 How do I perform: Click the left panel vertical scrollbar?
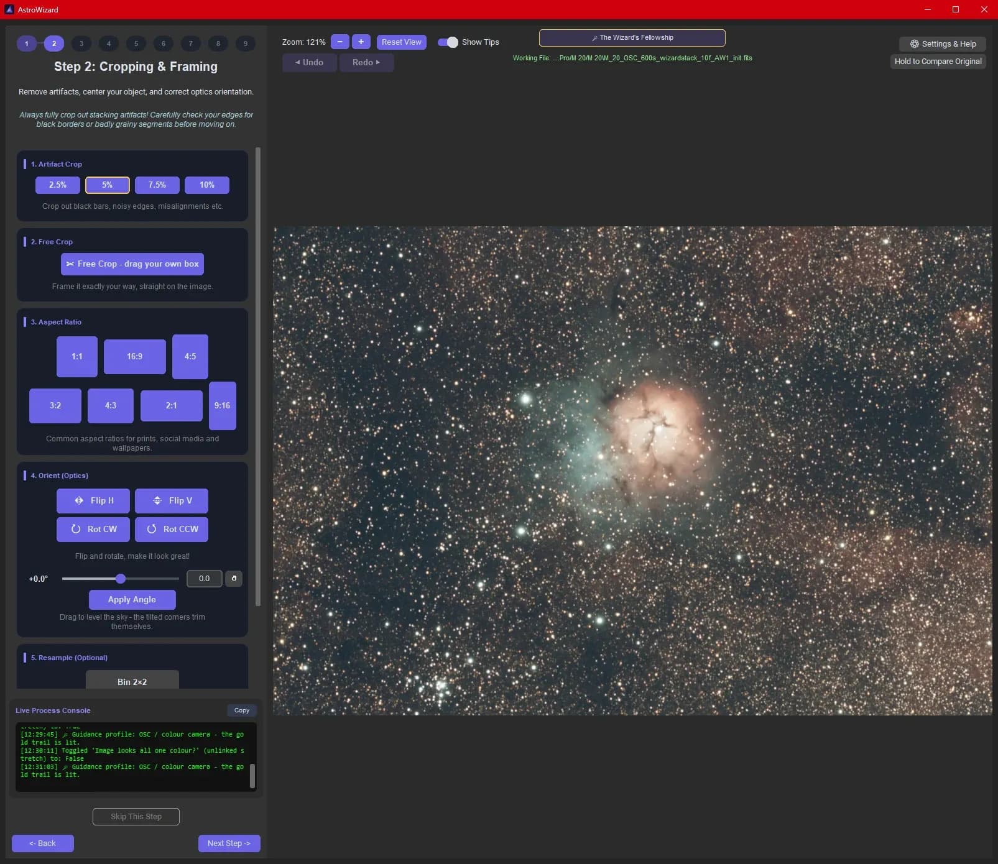[x=258, y=377]
